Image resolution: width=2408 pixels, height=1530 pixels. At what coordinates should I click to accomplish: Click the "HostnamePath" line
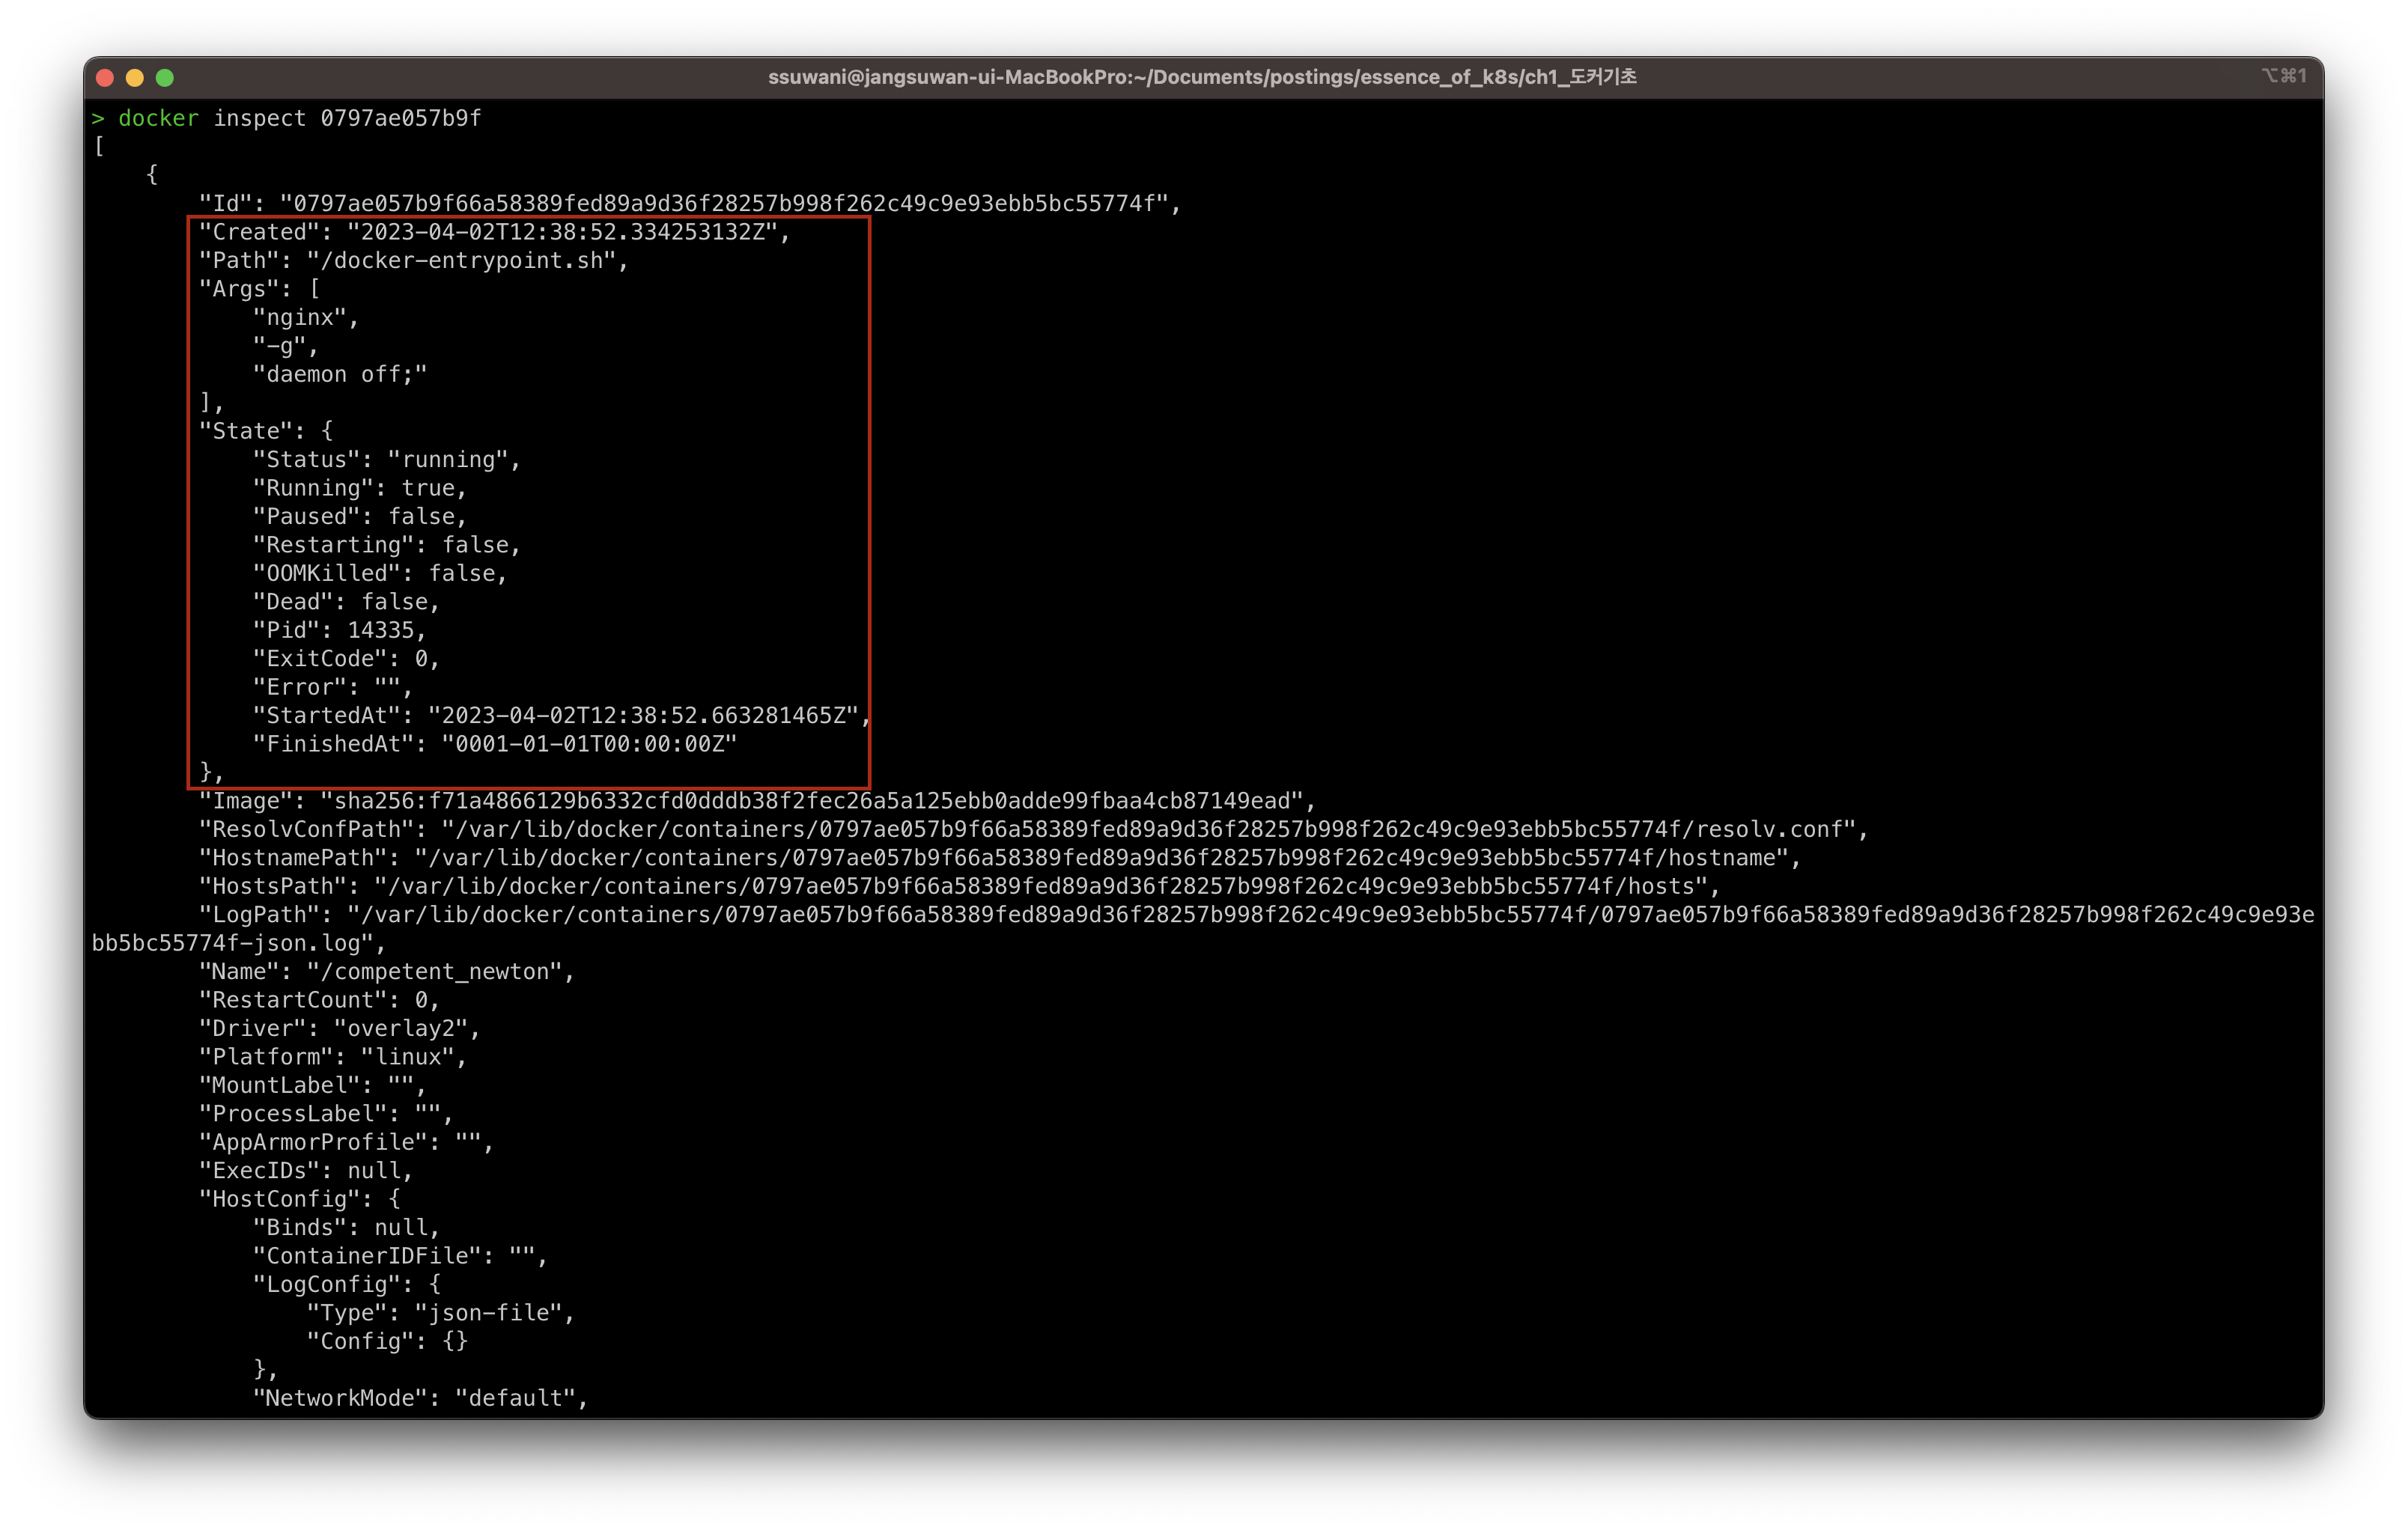tap(999, 858)
